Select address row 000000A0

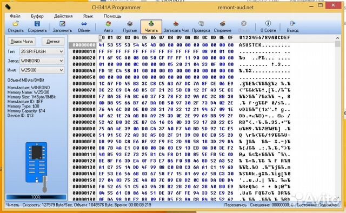(84, 110)
